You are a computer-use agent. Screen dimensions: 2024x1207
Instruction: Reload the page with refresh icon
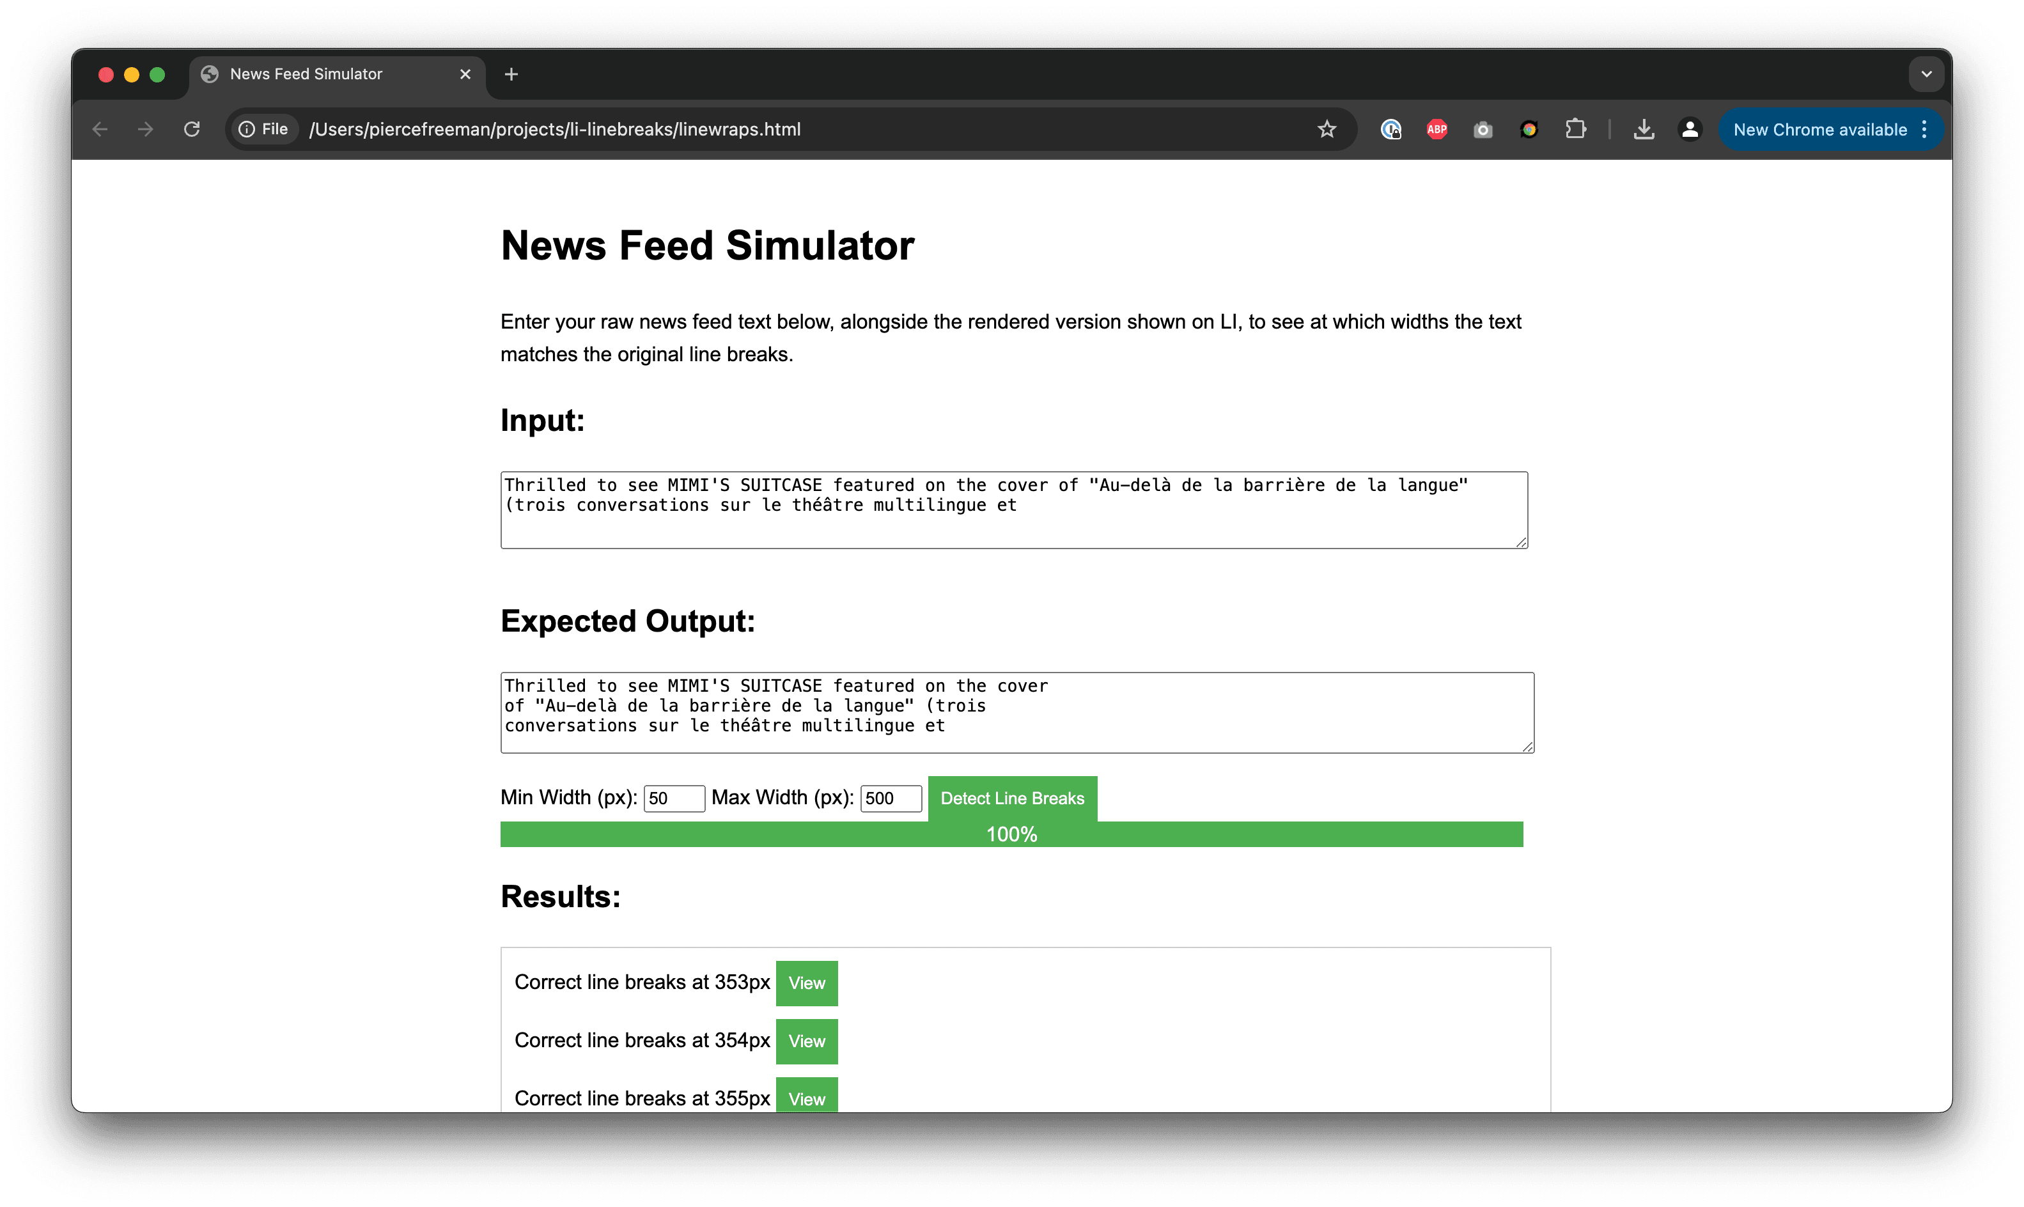coord(192,129)
